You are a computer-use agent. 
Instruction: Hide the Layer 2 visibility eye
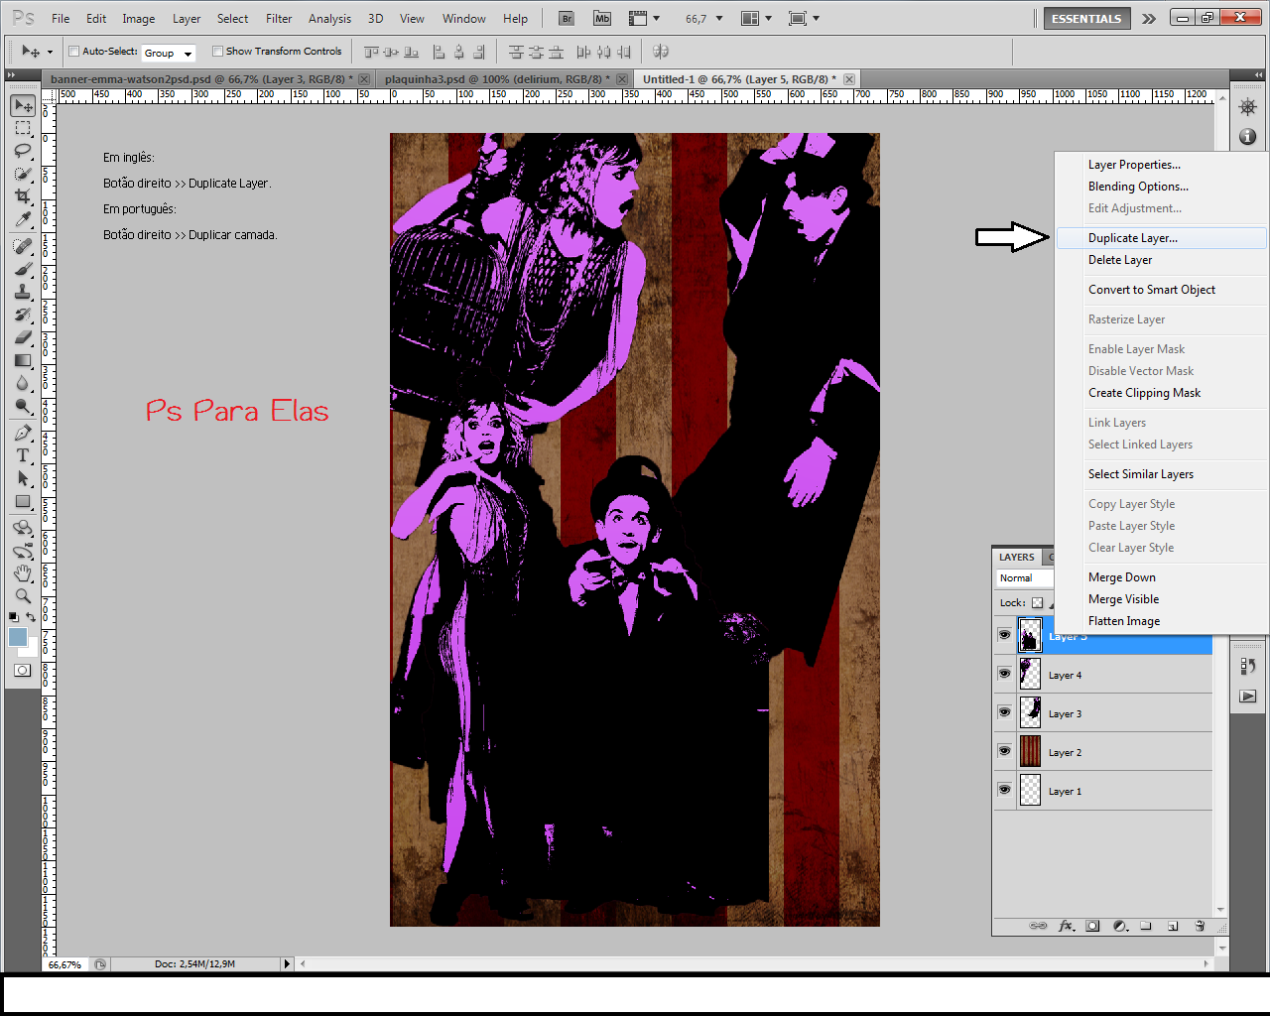click(x=1005, y=751)
